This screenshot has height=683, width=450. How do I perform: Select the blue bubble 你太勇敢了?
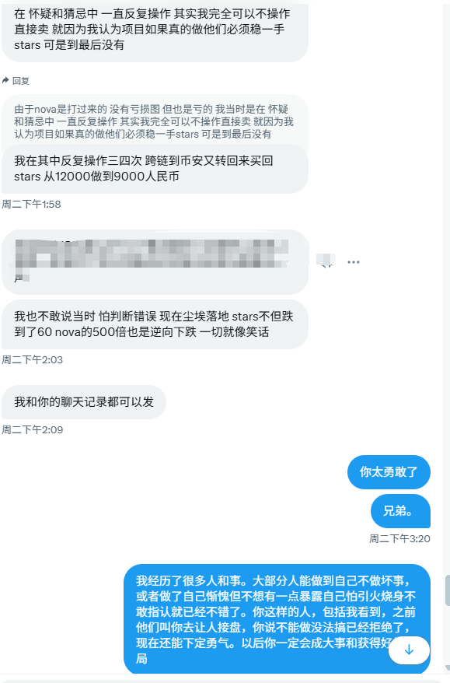[389, 471]
